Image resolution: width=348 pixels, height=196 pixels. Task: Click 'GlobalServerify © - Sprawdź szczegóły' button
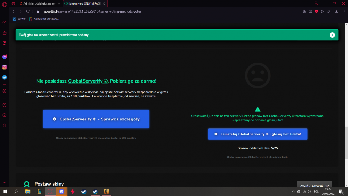pos(96,119)
